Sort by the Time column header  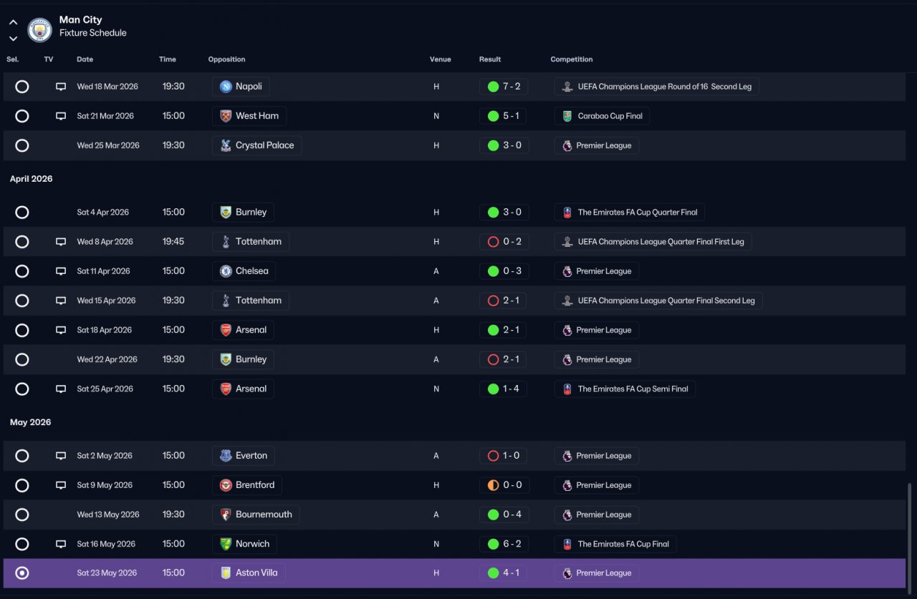pyautogui.click(x=168, y=59)
